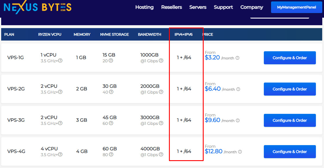The height and width of the screenshot is (168, 324).
Task: Open help icon beside VPS-1G @1 Gbps
Action: pyautogui.click(x=161, y=61)
